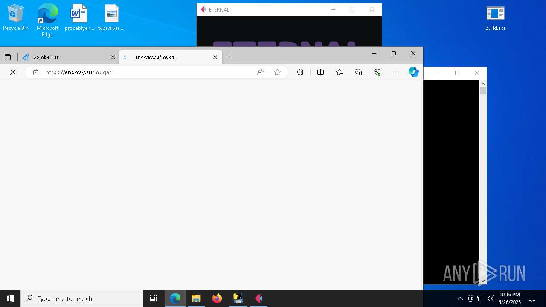Click the taskbar search box

click(82, 298)
